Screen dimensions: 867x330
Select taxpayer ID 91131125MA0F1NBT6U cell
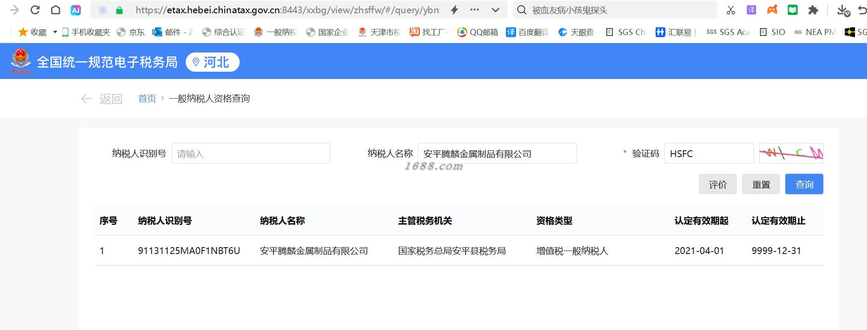[x=189, y=251]
